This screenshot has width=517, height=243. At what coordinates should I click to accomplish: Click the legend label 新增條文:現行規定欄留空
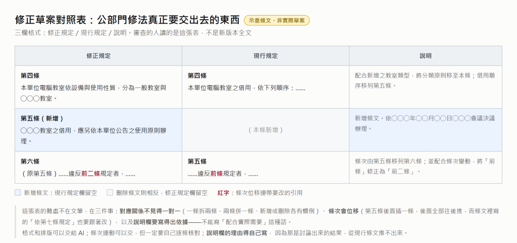61,193
